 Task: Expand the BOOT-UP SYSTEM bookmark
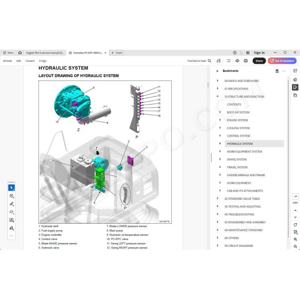(x=220, y=112)
